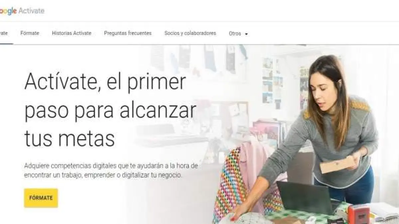This screenshot has width=399, height=224.
Task: Click the empty white header bar area
Action: pos(219,11)
